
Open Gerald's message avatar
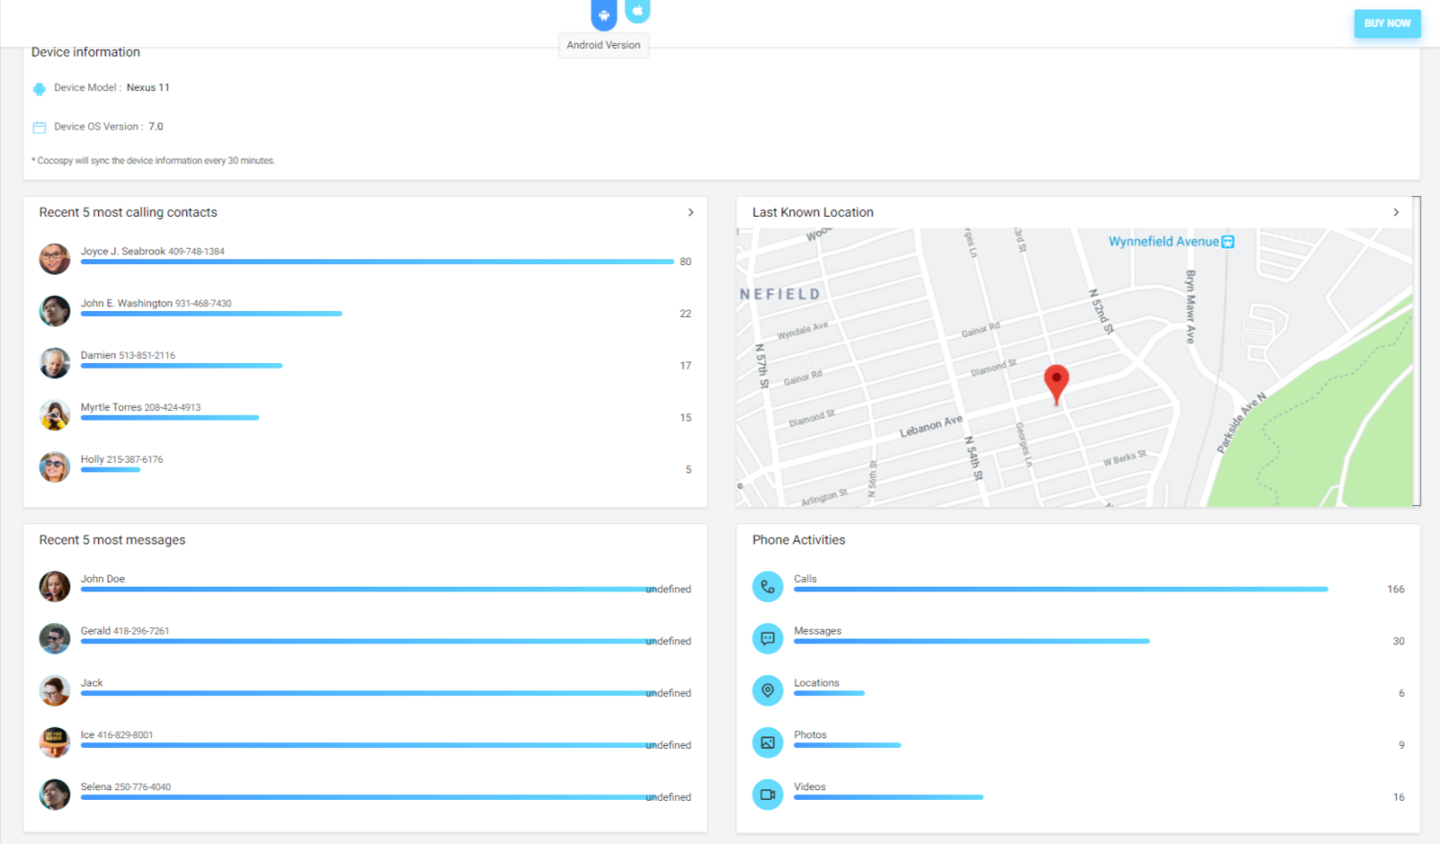point(55,639)
